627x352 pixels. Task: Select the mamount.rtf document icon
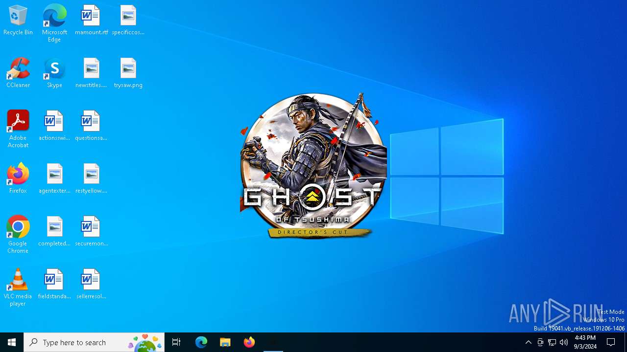click(92, 21)
